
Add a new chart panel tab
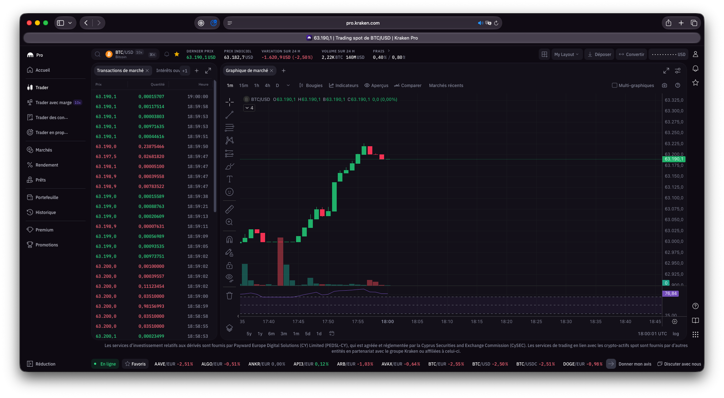[284, 71]
